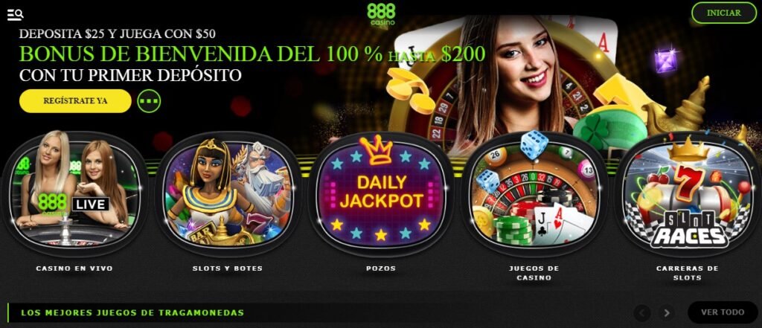The width and height of the screenshot is (762, 328).
Task: Show next tragamonedas games with right arrow
Action: [x=667, y=312]
